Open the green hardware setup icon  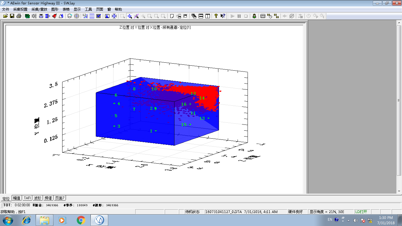[x=27, y=16]
